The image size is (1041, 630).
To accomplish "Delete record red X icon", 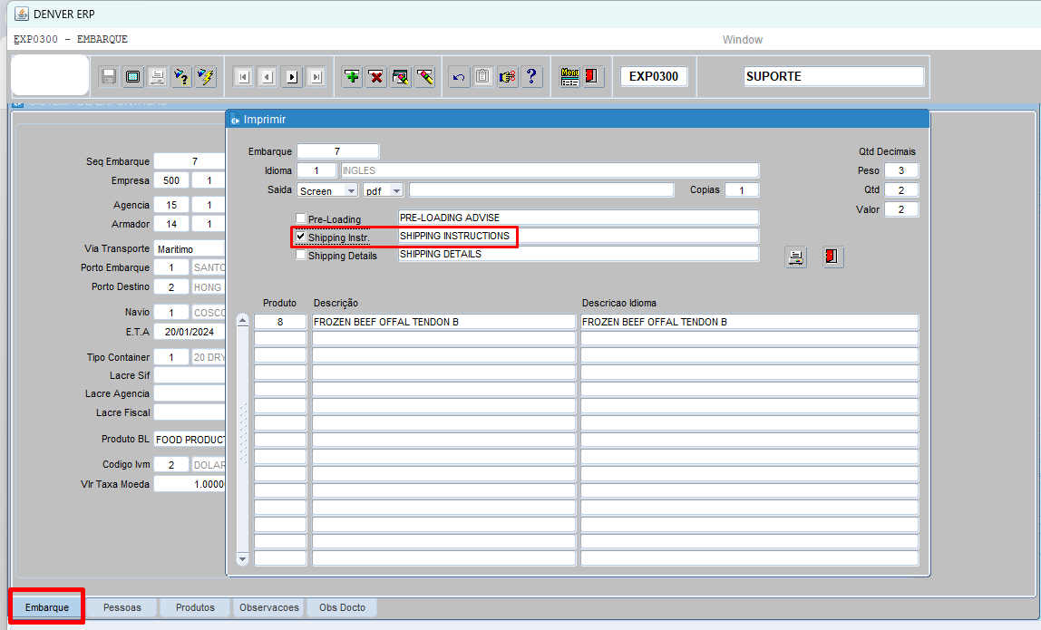I will pyautogui.click(x=376, y=77).
